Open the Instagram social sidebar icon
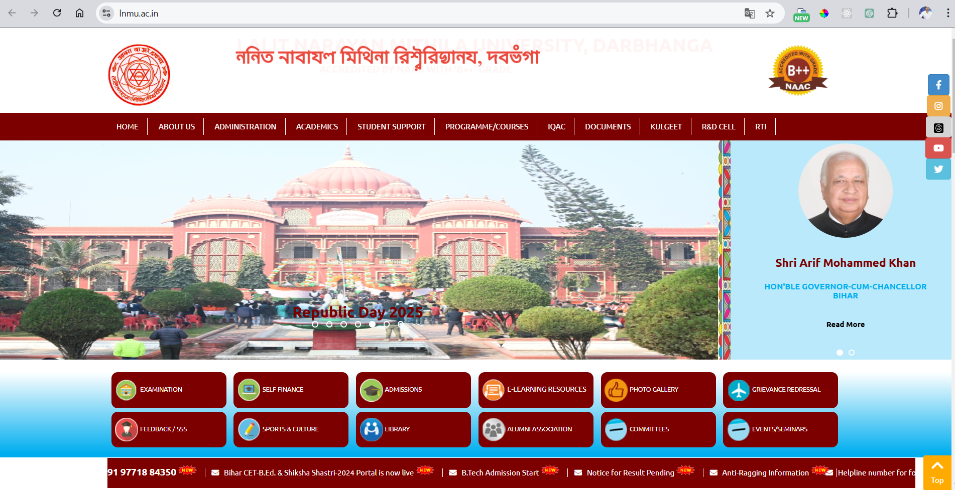955x490 pixels. pyautogui.click(x=938, y=106)
